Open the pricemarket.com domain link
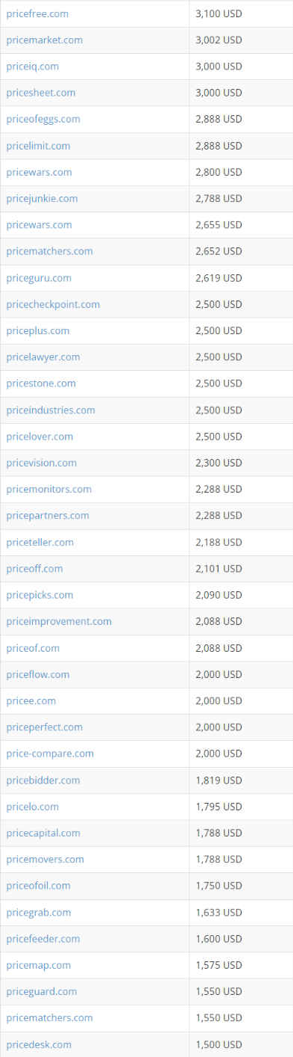 pyautogui.click(x=45, y=40)
